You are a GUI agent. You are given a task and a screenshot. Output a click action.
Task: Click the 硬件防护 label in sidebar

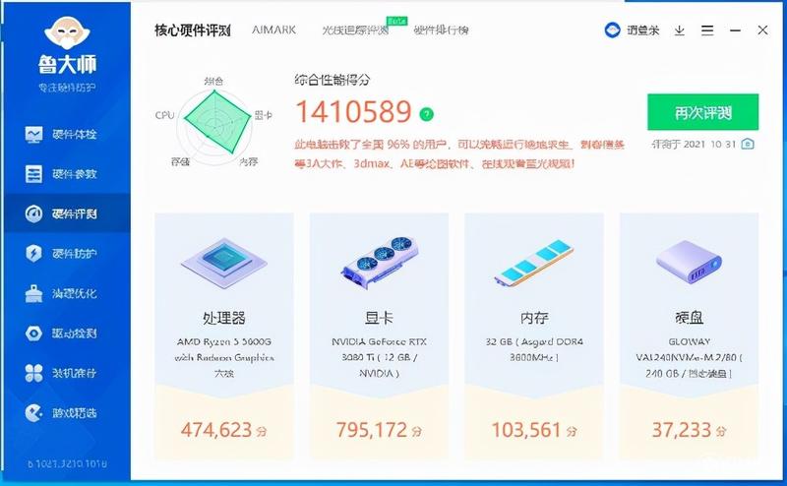click(x=75, y=254)
